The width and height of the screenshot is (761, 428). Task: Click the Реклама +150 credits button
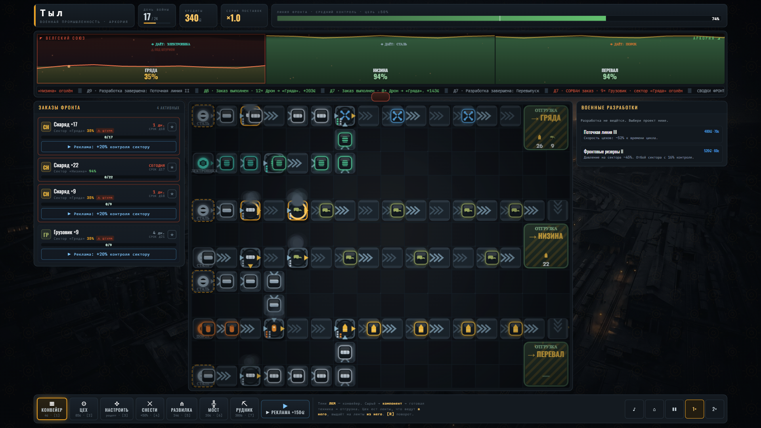285,409
